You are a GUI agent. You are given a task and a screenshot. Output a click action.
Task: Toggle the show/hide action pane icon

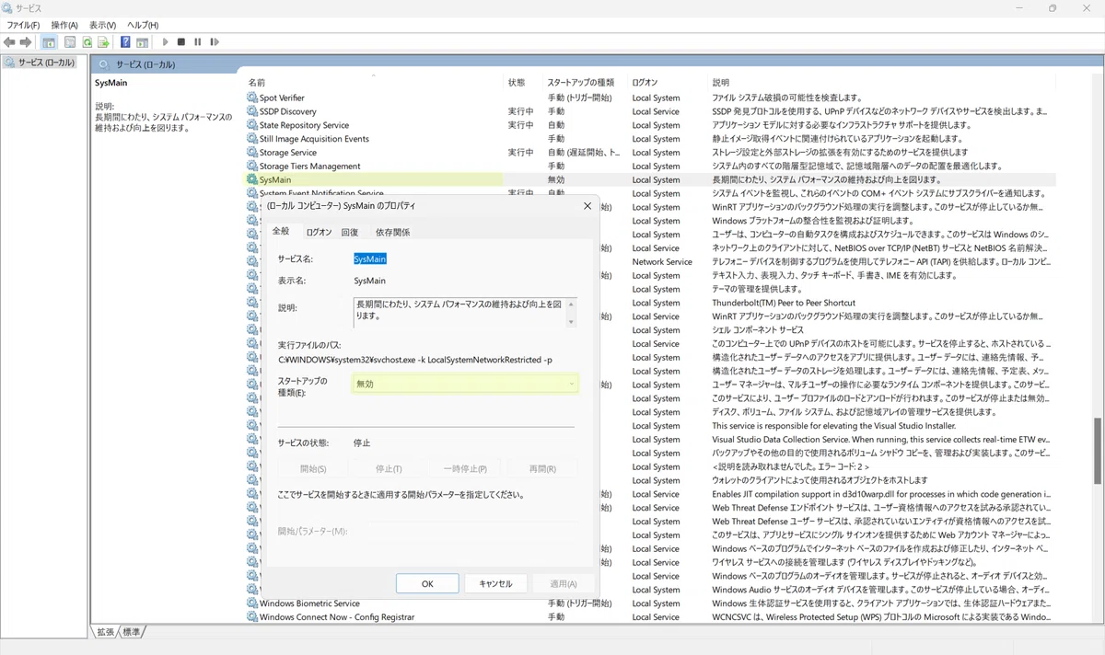pyautogui.click(x=143, y=42)
